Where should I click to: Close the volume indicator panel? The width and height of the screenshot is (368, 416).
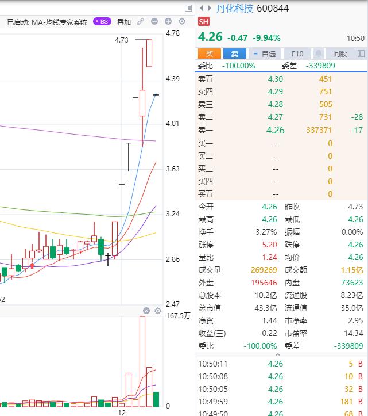point(146,311)
